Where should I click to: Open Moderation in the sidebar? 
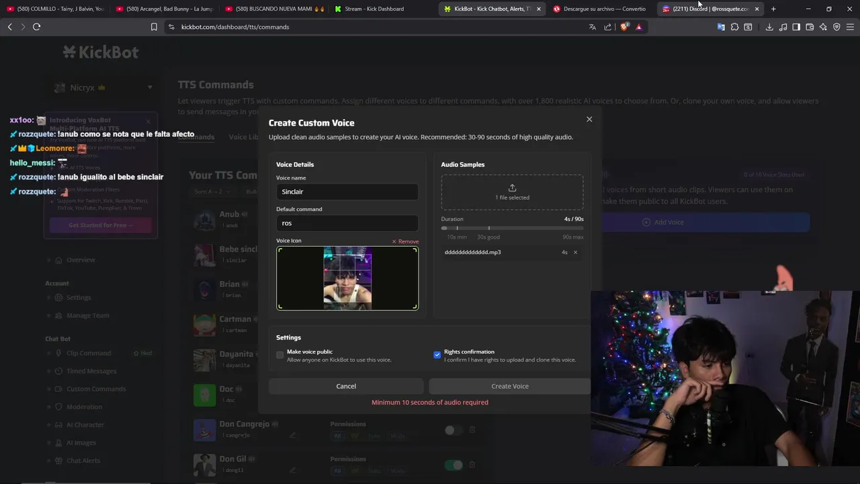click(84, 407)
